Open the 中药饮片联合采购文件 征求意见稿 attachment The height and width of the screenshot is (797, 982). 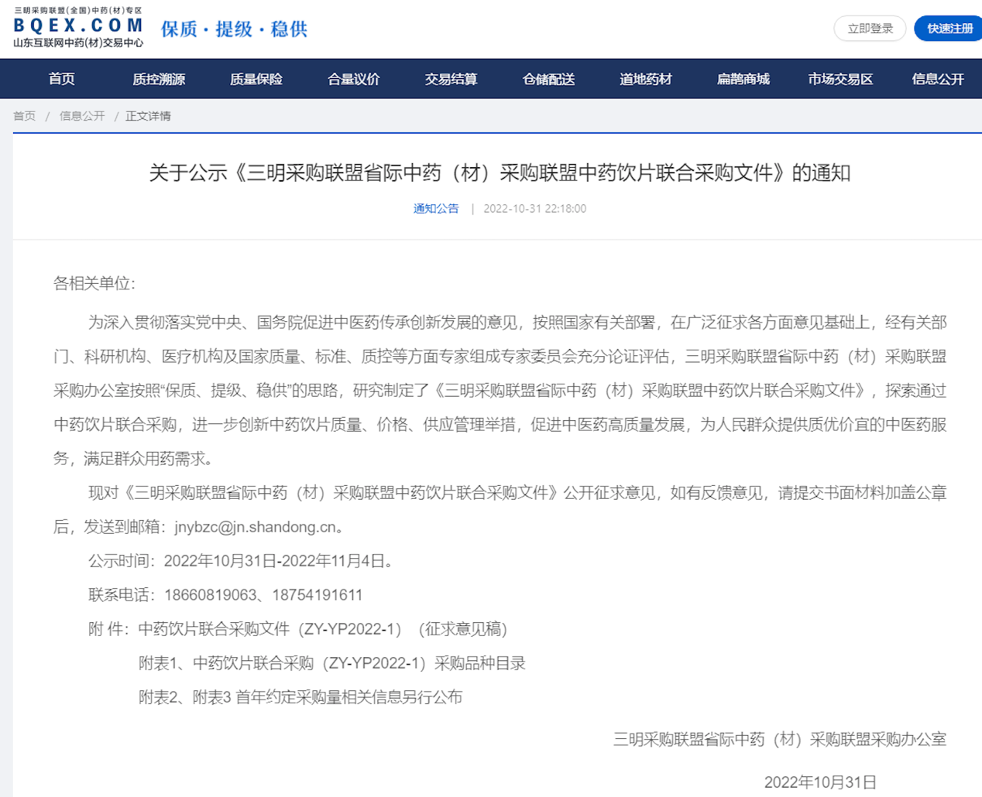(x=322, y=629)
